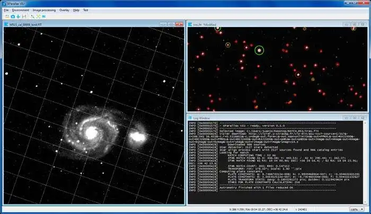The image size is (371, 214).
Task: Minimize the Log Window panel
Action: pos(347,117)
